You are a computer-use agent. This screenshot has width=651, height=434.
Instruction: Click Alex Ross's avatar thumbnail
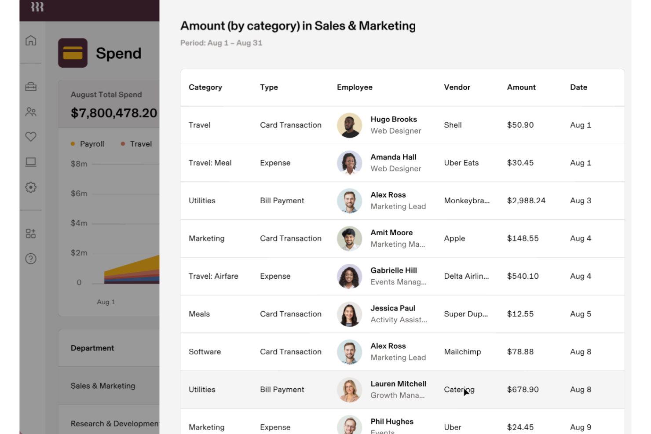349,201
